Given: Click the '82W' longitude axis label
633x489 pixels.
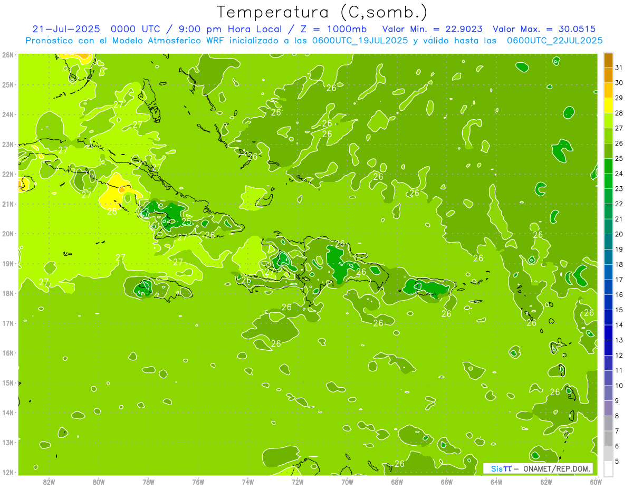Looking at the screenshot, I should (49, 482).
